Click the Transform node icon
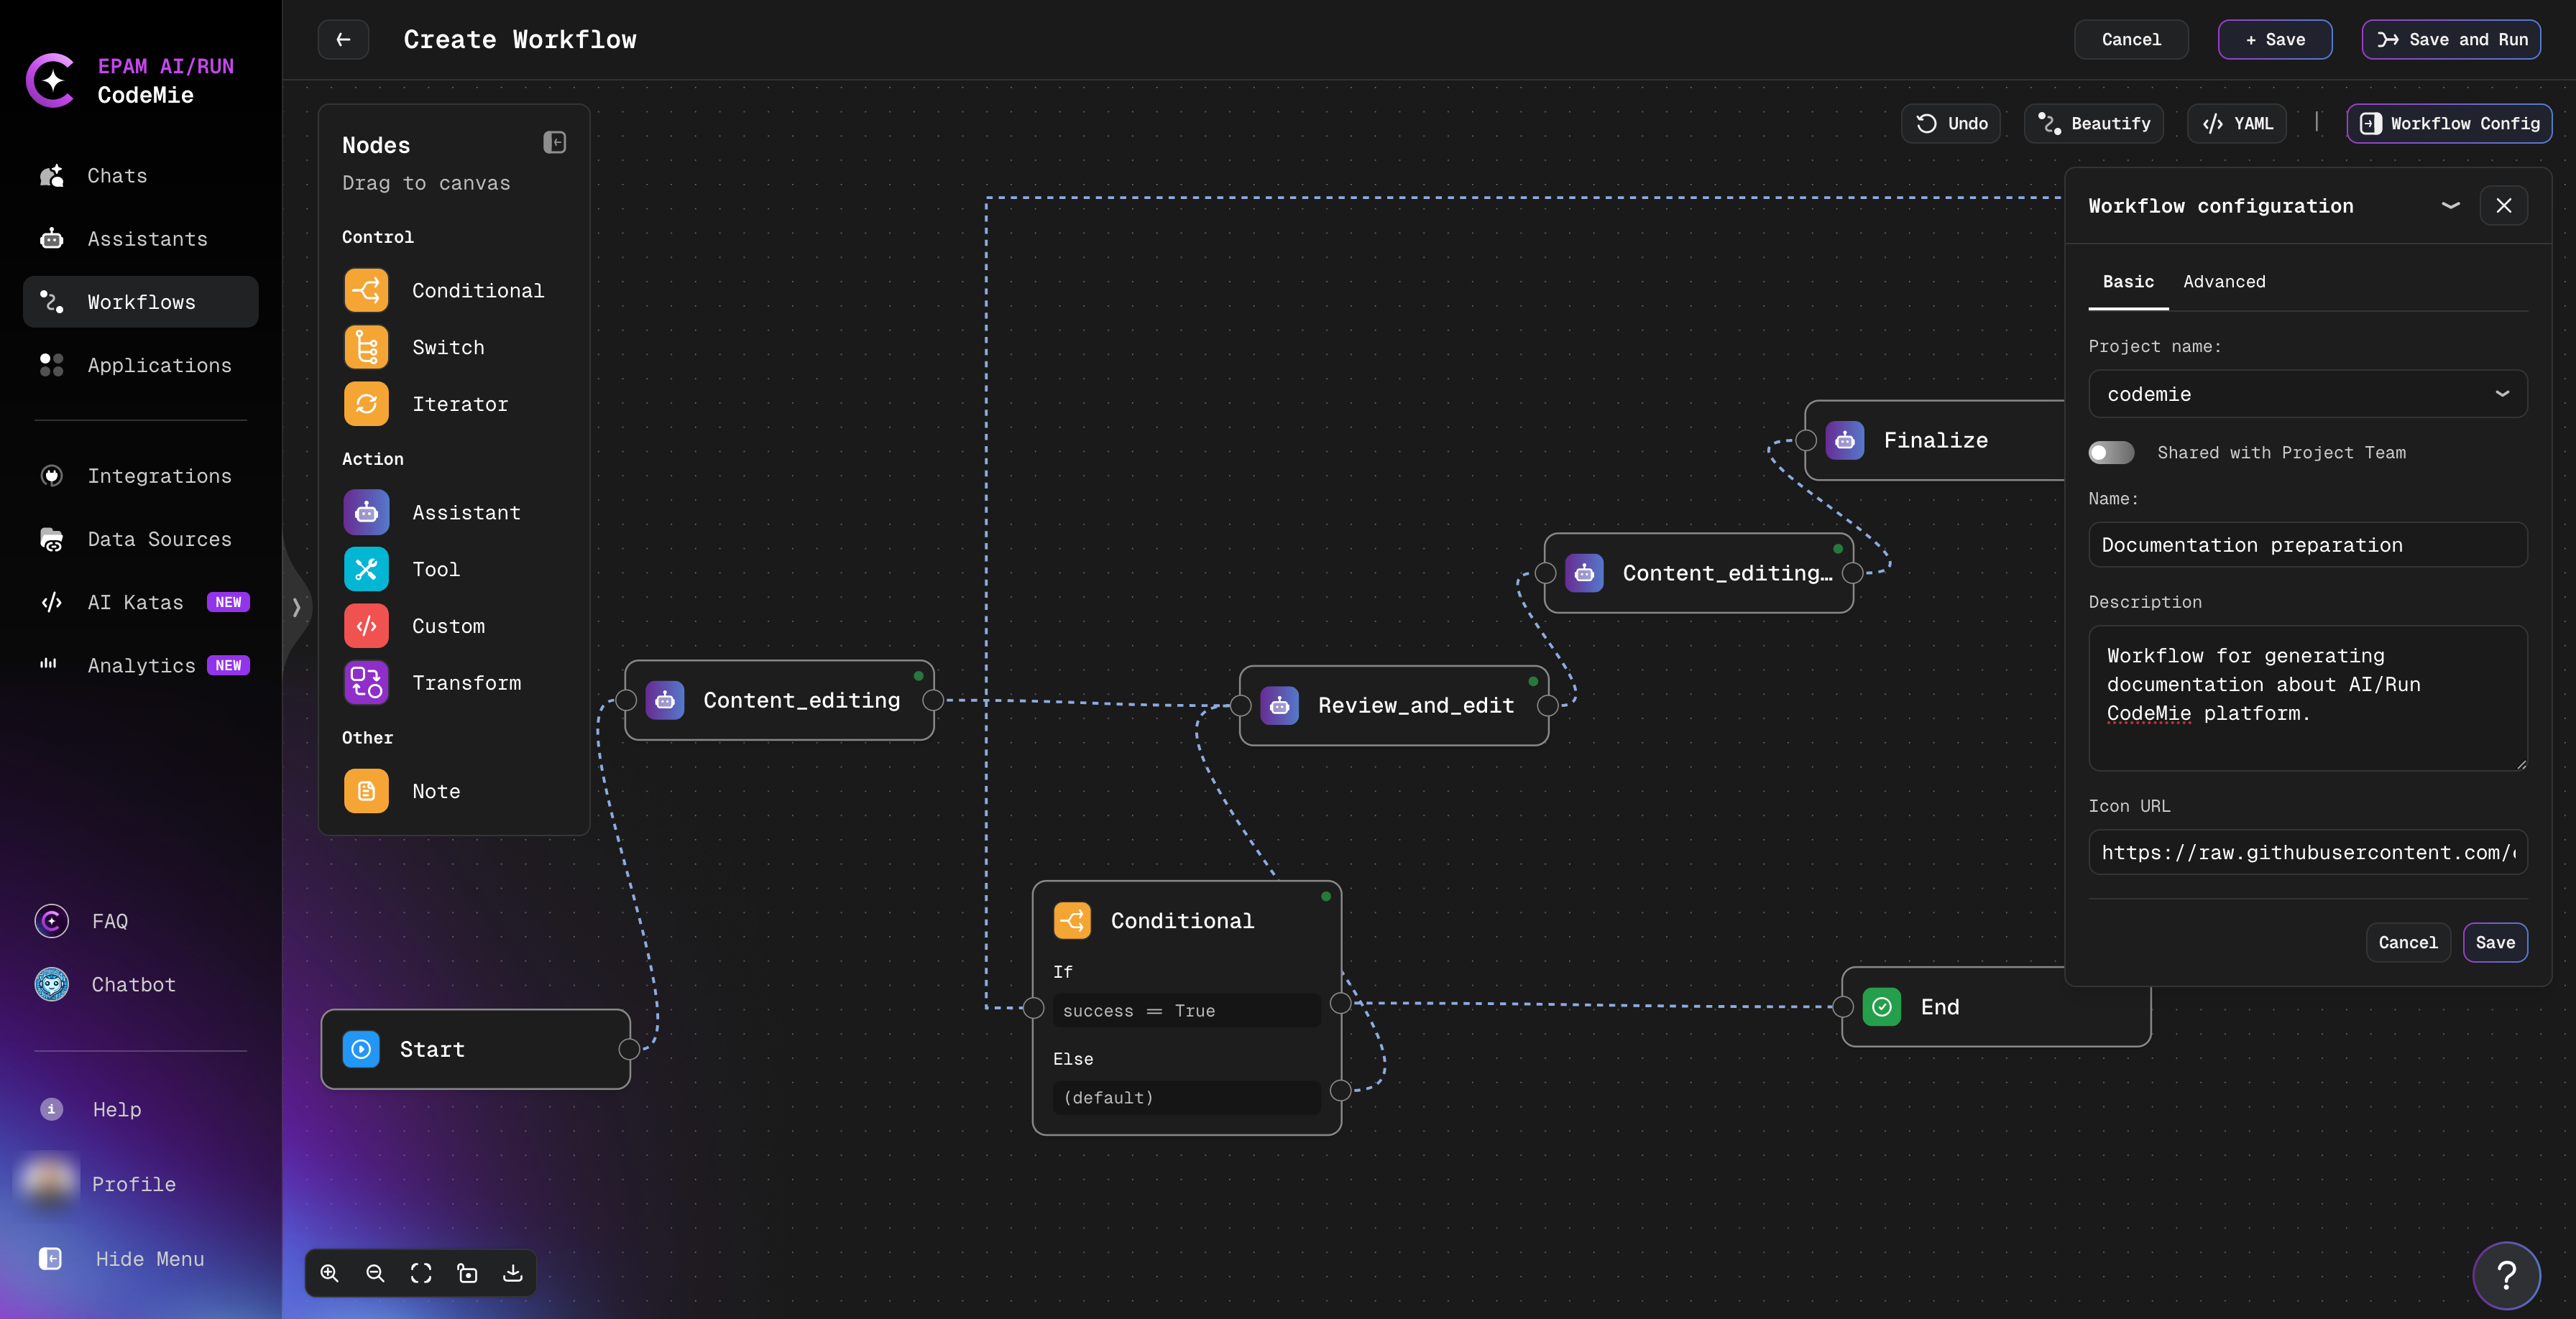 (x=366, y=682)
